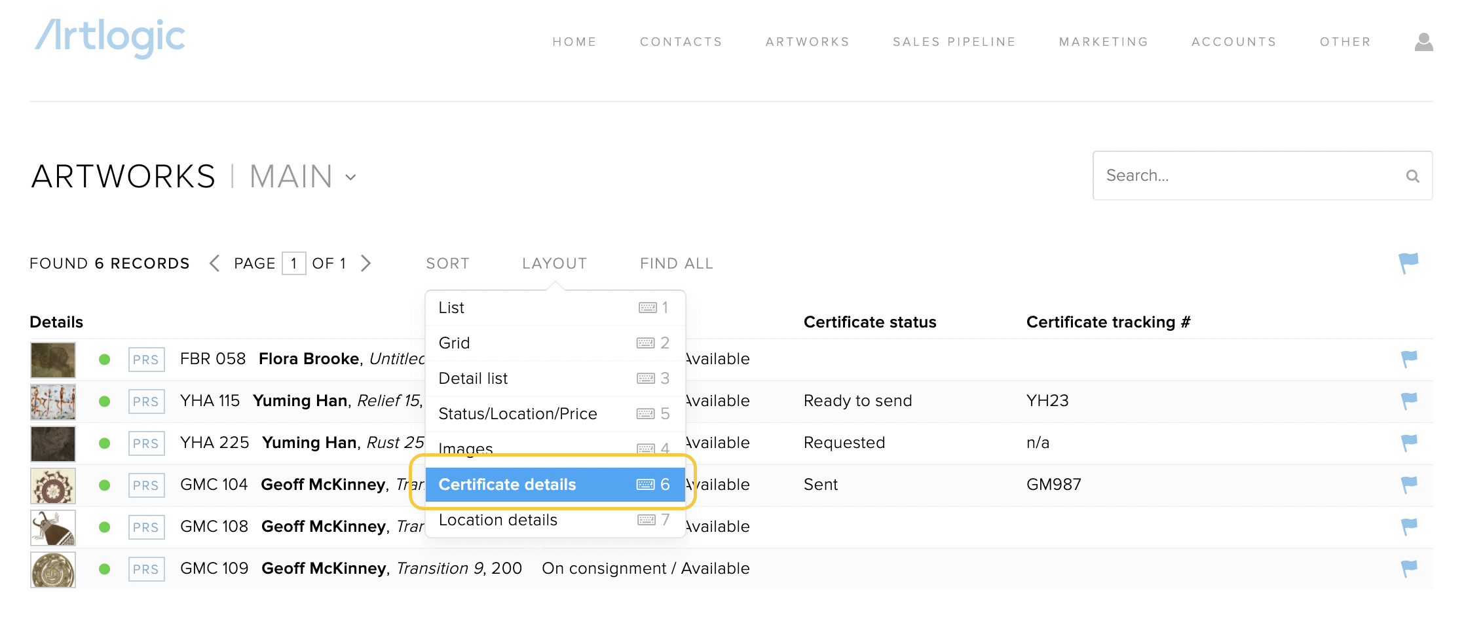Choose Detail list layout
The image size is (1483, 617).
pyautogui.click(x=555, y=379)
